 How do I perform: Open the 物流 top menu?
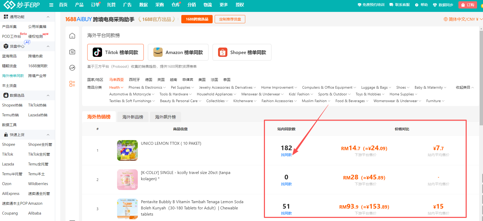pos(208,5)
